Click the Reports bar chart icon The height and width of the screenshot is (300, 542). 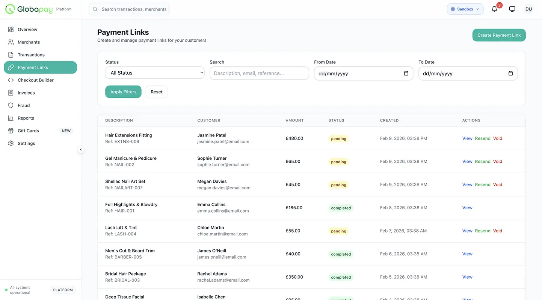click(11, 118)
